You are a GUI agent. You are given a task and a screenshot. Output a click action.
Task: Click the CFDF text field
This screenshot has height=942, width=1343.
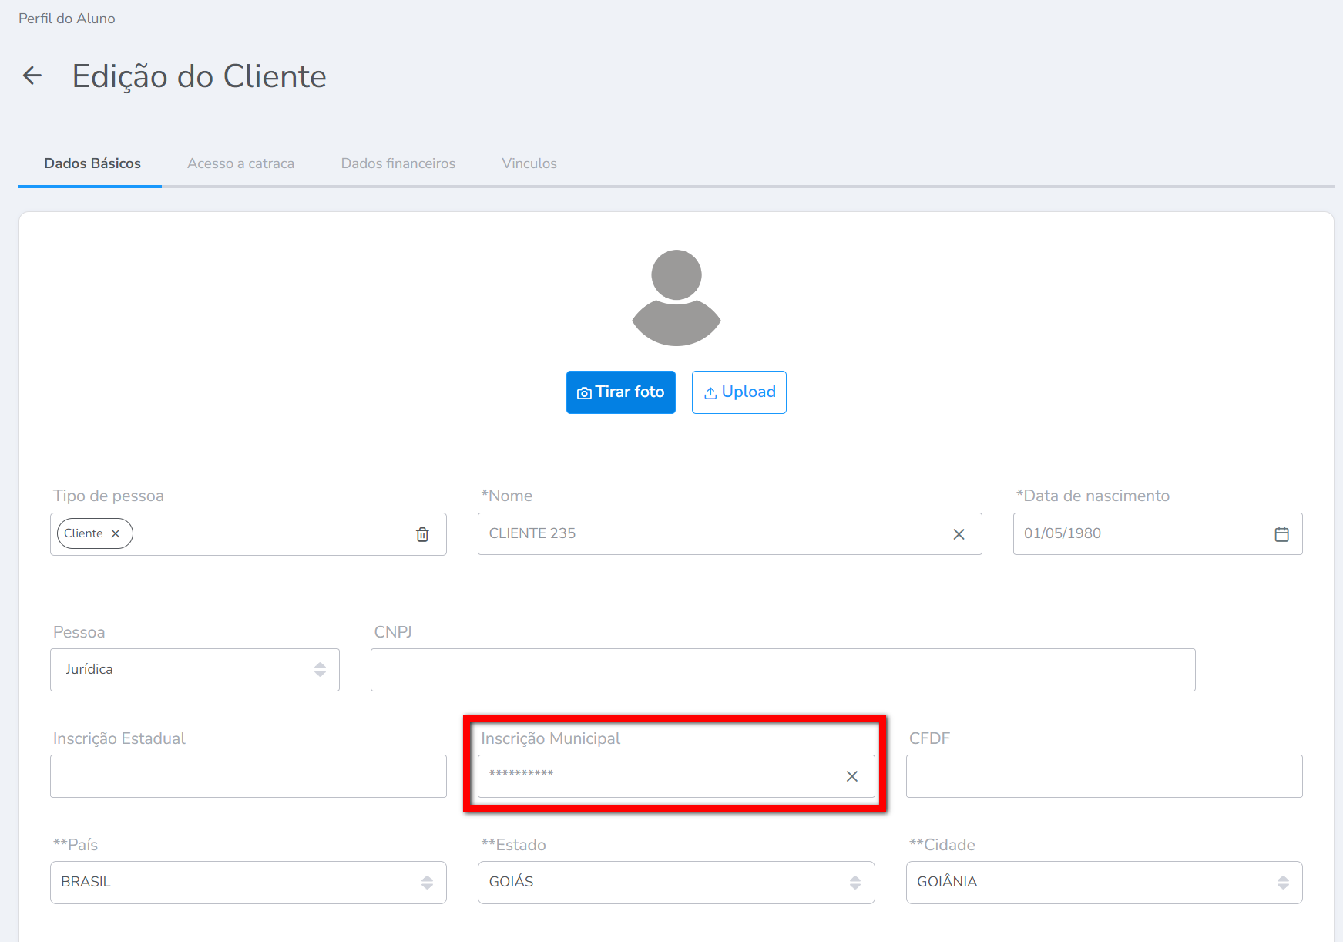[x=1103, y=776]
